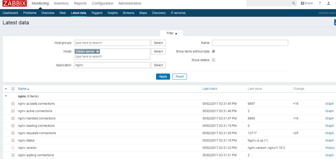Image resolution: width=336 pixels, height=159 pixels.
Task: Click Select next to Hosts
Action: (159, 51)
